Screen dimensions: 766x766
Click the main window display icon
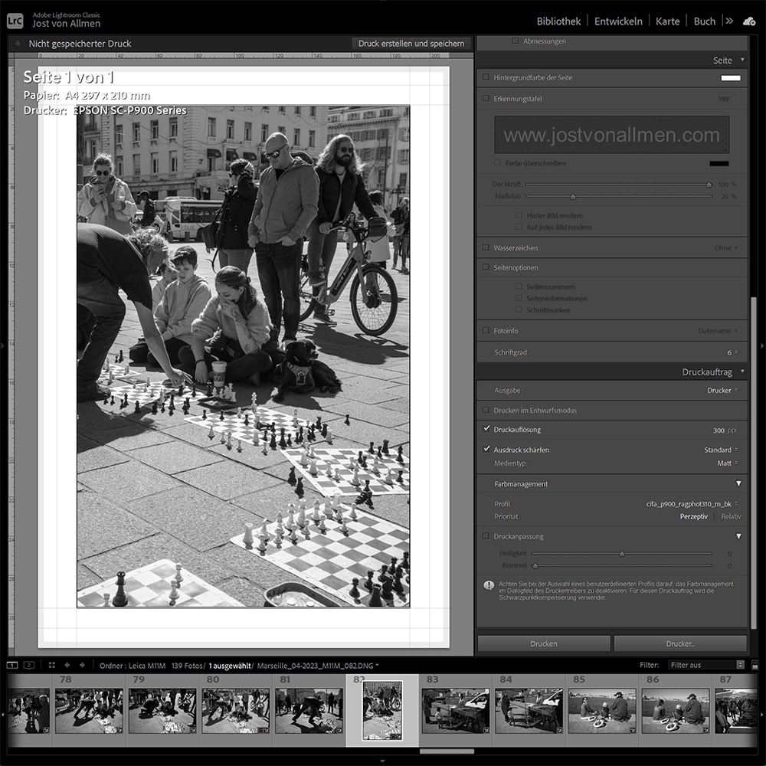[12, 665]
